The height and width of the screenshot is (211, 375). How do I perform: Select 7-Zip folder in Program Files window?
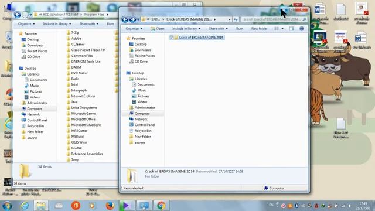coord(73,33)
